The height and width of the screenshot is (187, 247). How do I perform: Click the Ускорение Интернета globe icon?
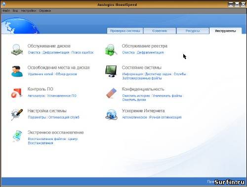[x=111, y=115]
